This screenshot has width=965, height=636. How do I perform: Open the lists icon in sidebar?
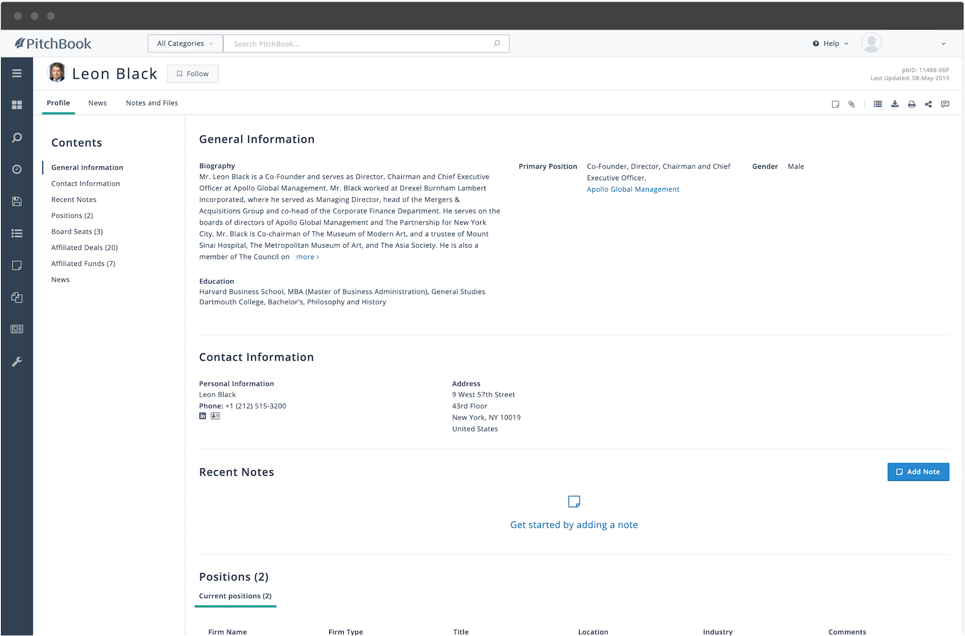click(x=17, y=233)
